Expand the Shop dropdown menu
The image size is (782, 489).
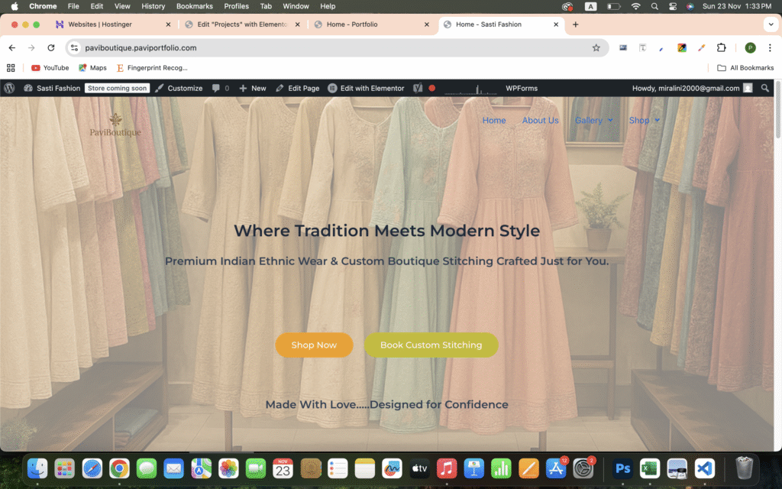(x=644, y=121)
